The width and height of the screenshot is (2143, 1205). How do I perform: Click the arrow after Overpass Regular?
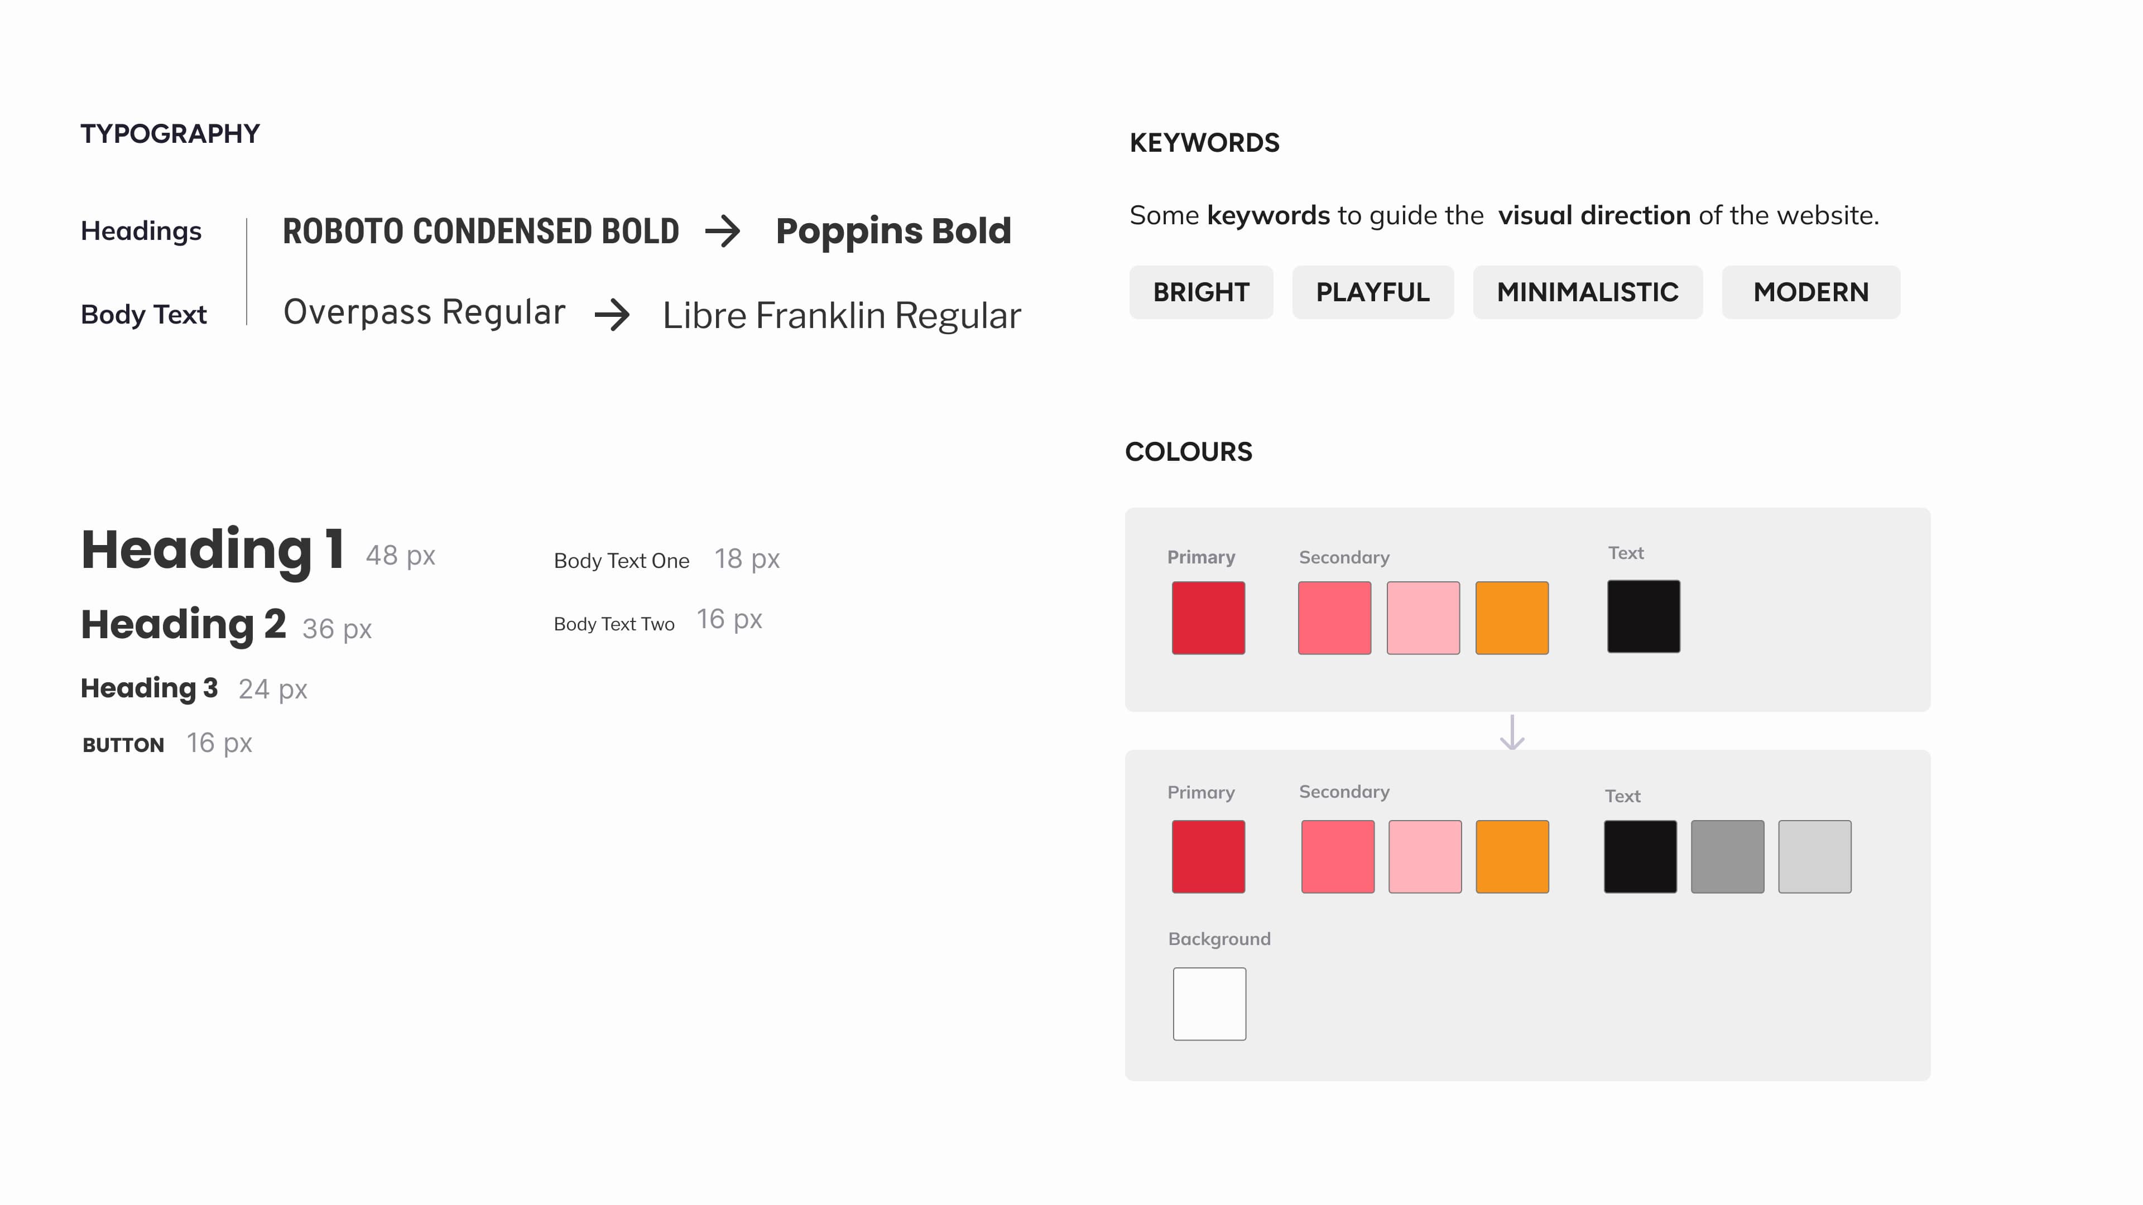(x=612, y=315)
